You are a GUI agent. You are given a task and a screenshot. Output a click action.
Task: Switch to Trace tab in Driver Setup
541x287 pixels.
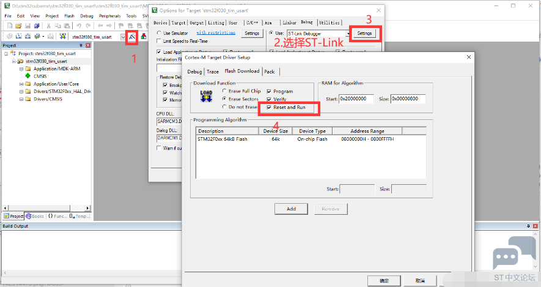tap(213, 72)
